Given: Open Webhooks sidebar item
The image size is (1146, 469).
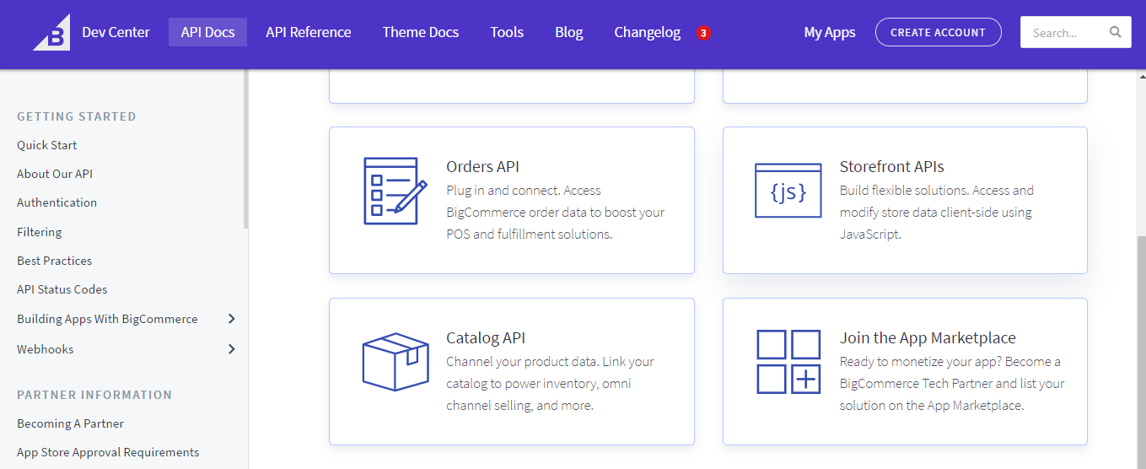Looking at the screenshot, I should (46, 349).
